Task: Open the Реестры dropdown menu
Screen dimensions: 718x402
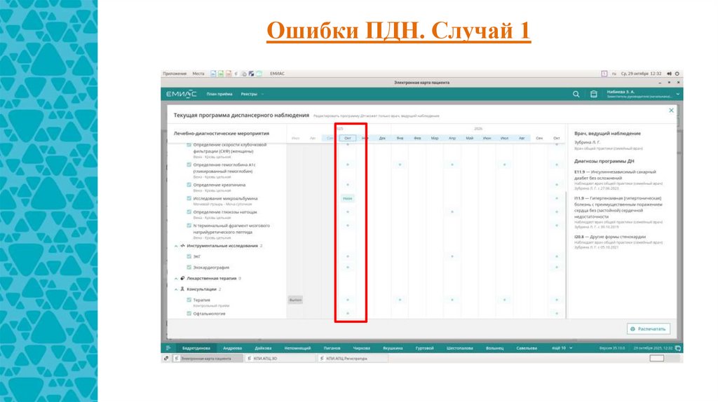Action: (x=252, y=95)
